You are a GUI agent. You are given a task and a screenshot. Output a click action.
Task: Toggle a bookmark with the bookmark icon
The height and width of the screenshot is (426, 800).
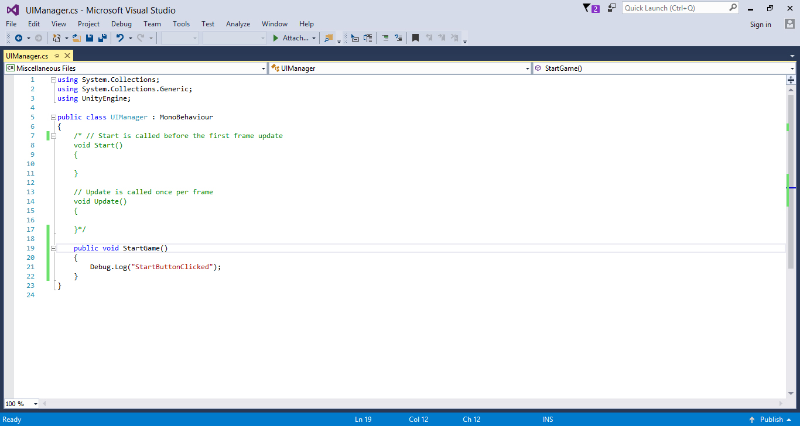tap(415, 38)
